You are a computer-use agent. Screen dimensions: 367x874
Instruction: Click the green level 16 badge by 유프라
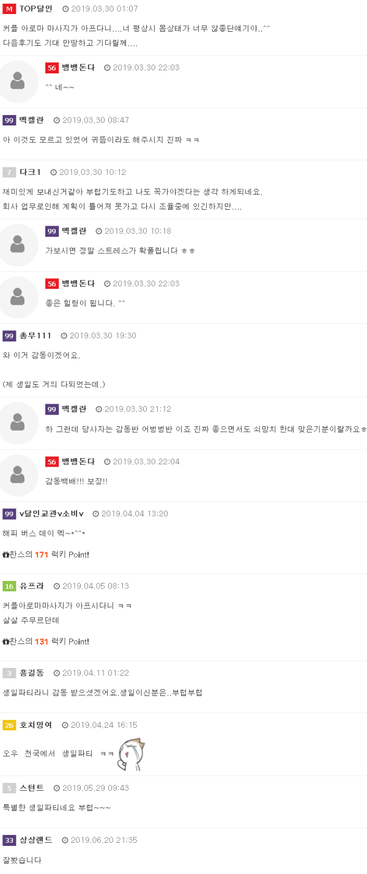pyautogui.click(x=9, y=586)
